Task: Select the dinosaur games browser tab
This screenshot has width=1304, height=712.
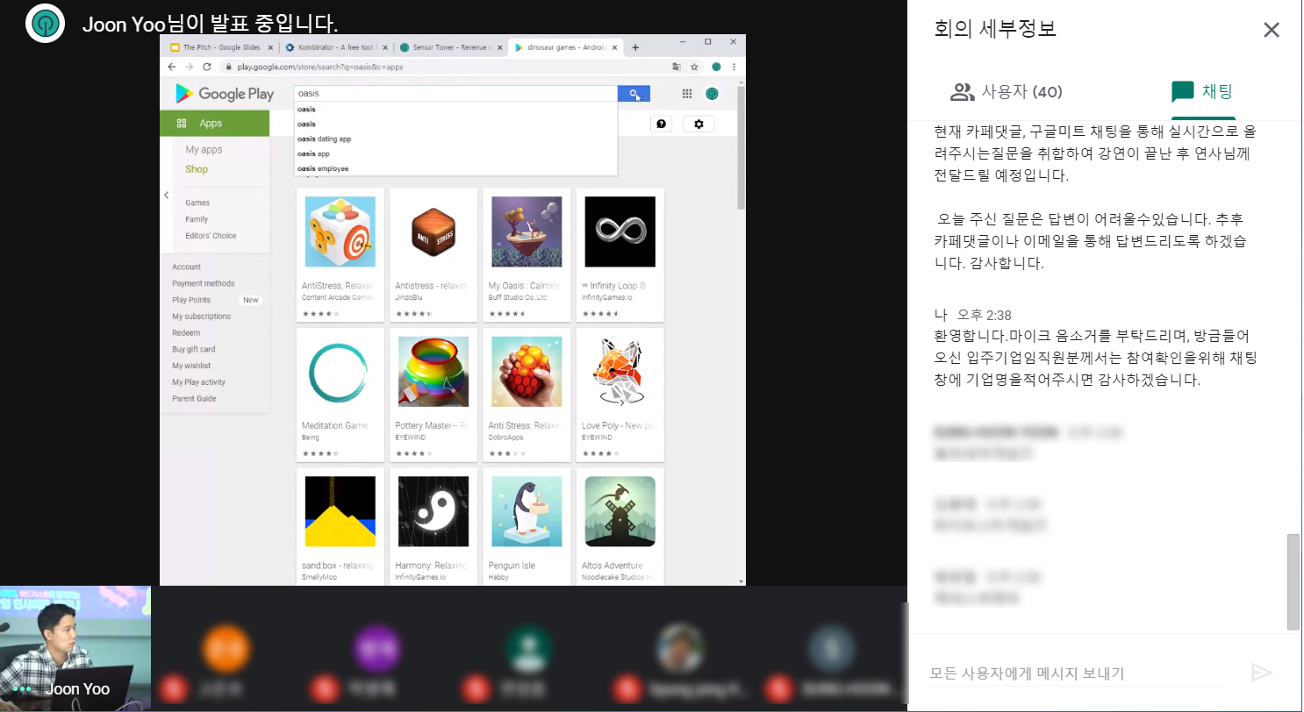Action: 565,47
